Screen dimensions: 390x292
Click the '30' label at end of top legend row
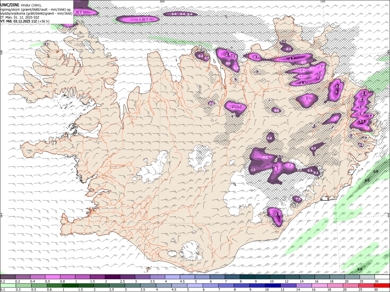377,281
